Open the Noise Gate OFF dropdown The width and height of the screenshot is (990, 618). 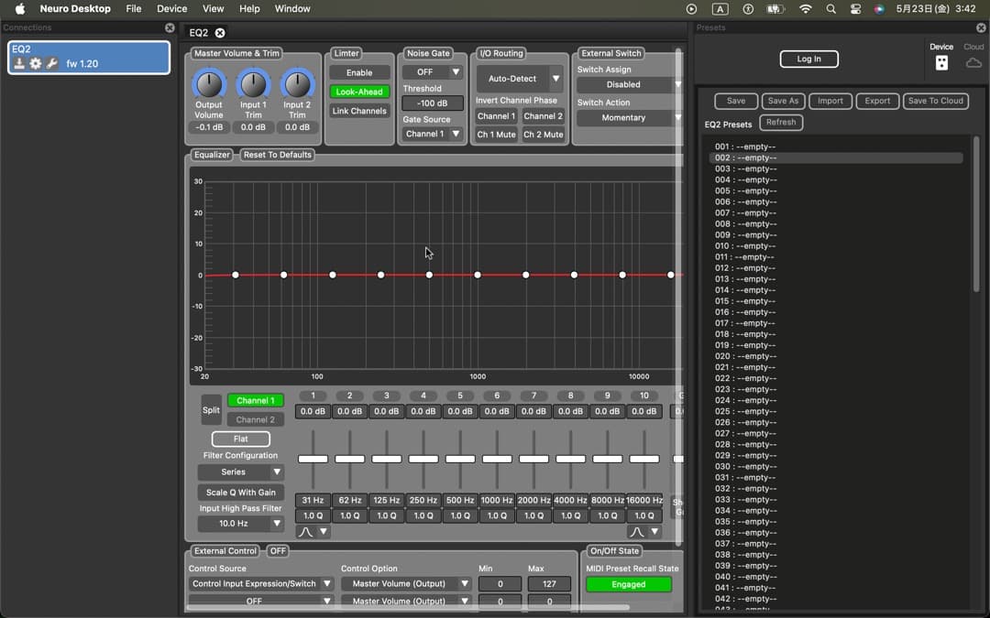pyautogui.click(x=432, y=70)
